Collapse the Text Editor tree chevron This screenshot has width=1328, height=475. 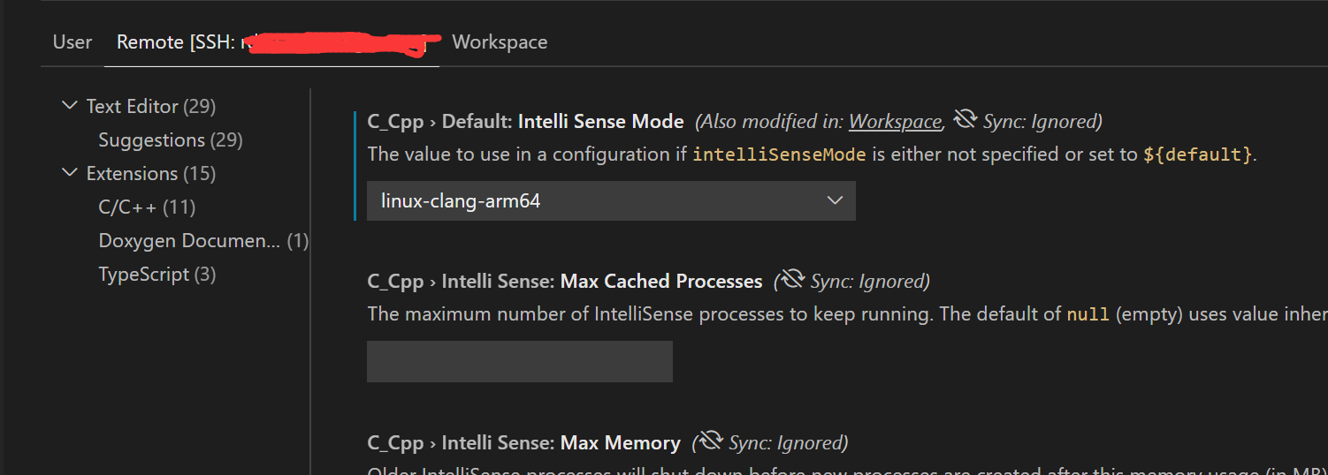click(x=70, y=106)
